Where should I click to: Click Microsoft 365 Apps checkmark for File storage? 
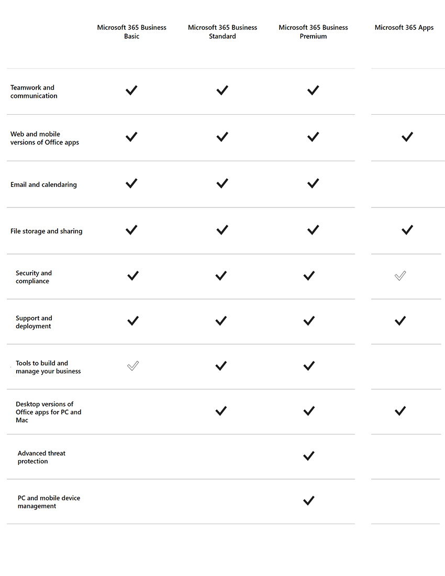407,230
